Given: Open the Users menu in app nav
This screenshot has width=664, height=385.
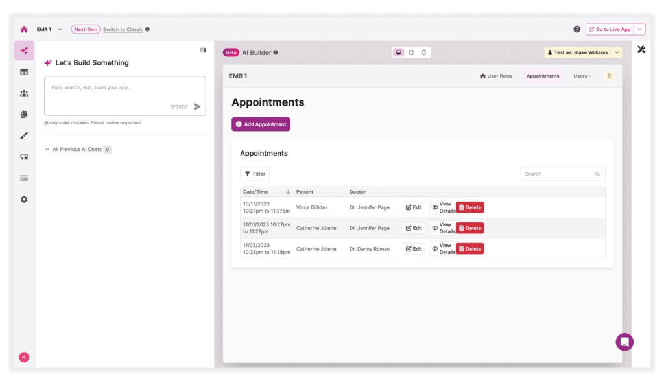Looking at the screenshot, I should coord(582,76).
